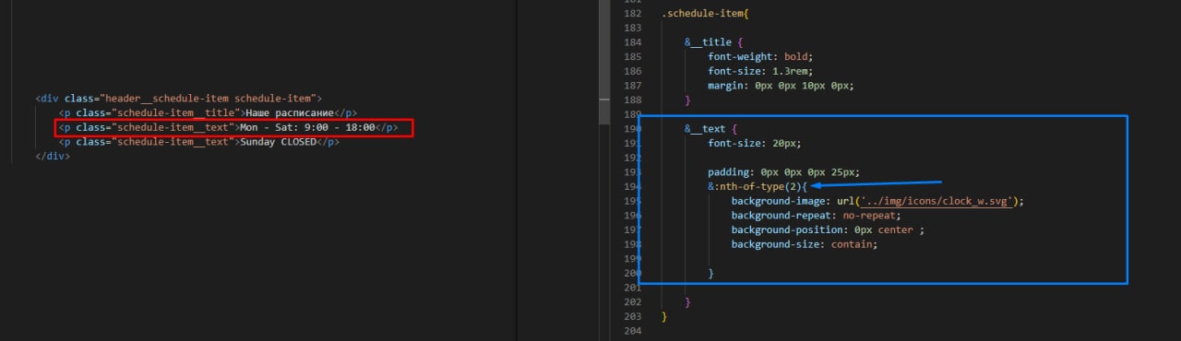Image resolution: width=1181 pixels, height=341 pixels.
Task: Click line number 185 in the gutter
Action: 632,57
